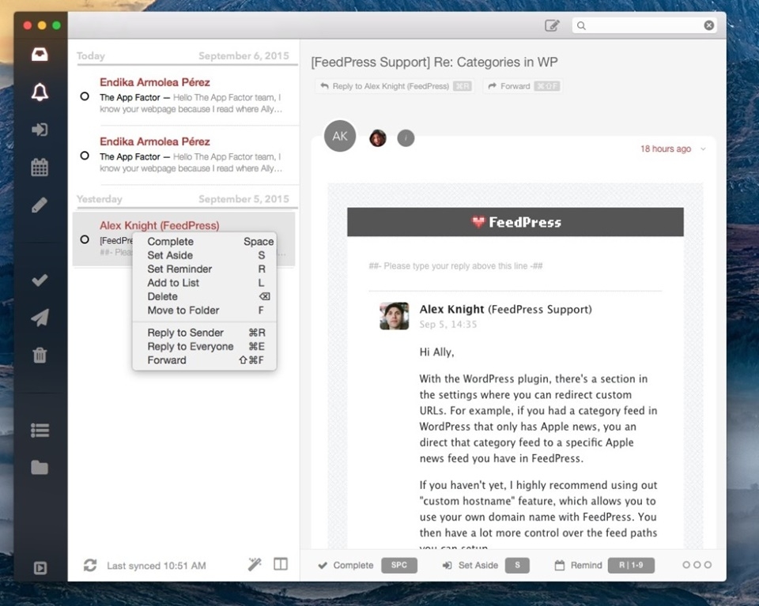The image size is (759, 606).
Task: Choose Move to Folder from the context menu
Action: [x=204, y=310]
